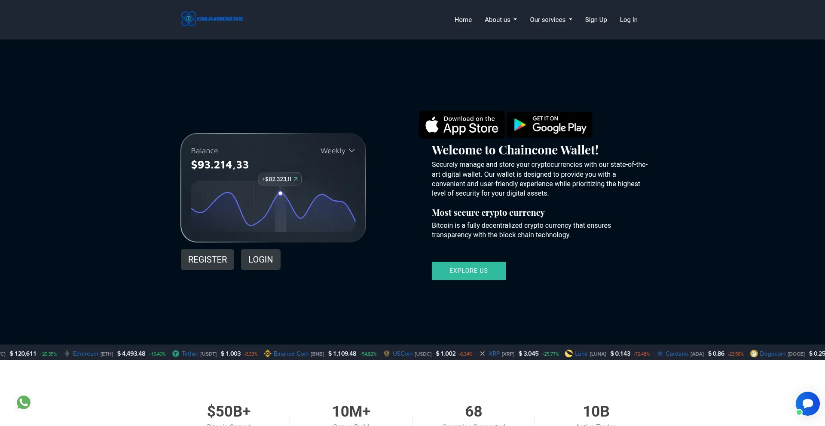Click the Download on the App Store badge

coord(462,125)
